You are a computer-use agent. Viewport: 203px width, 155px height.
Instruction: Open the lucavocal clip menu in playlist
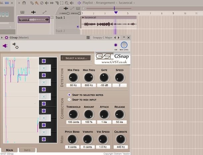[x=83, y=17]
